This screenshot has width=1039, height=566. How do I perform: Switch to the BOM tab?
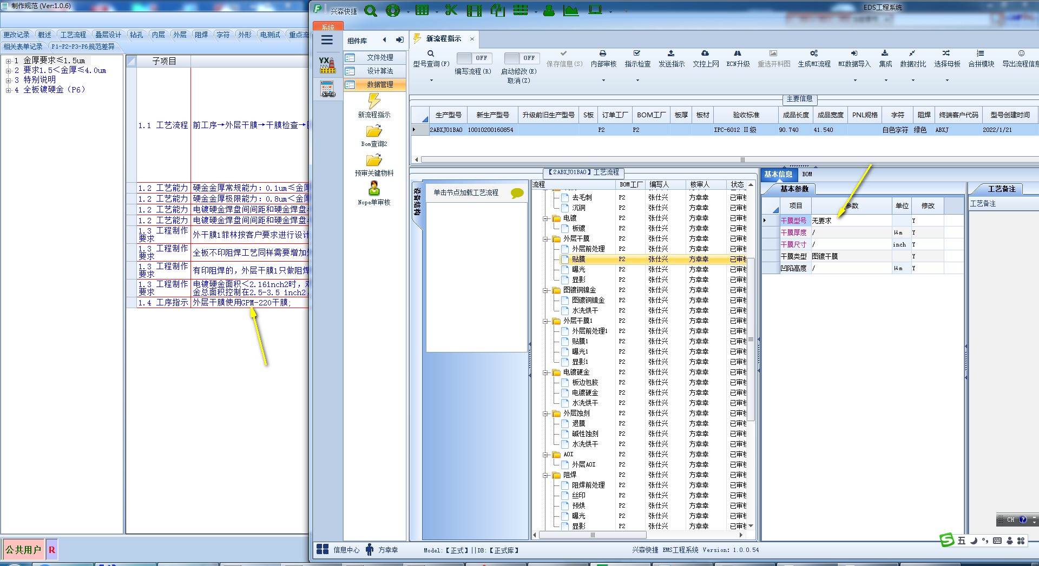pyautogui.click(x=807, y=174)
